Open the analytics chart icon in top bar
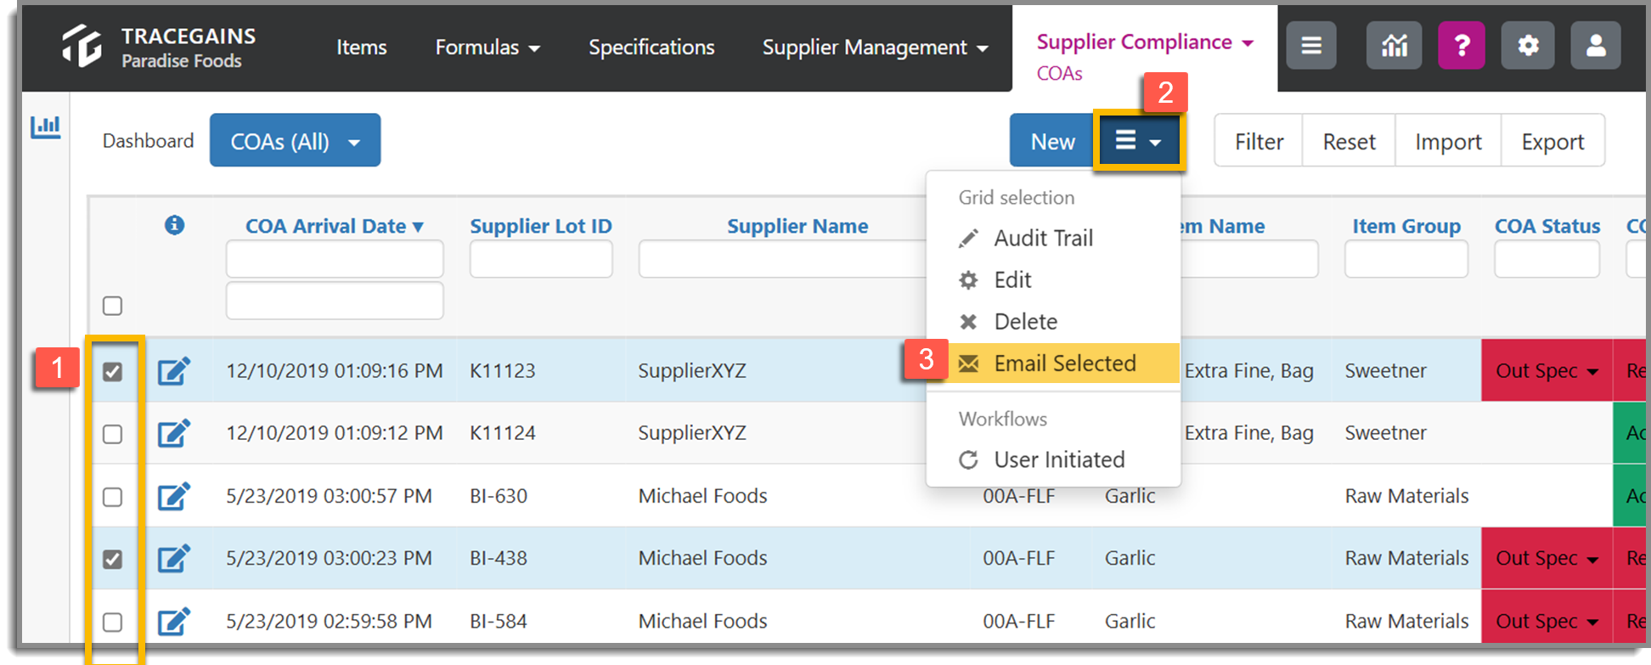Viewport: 1651px width, 665px height. [x=1394, y=45]
